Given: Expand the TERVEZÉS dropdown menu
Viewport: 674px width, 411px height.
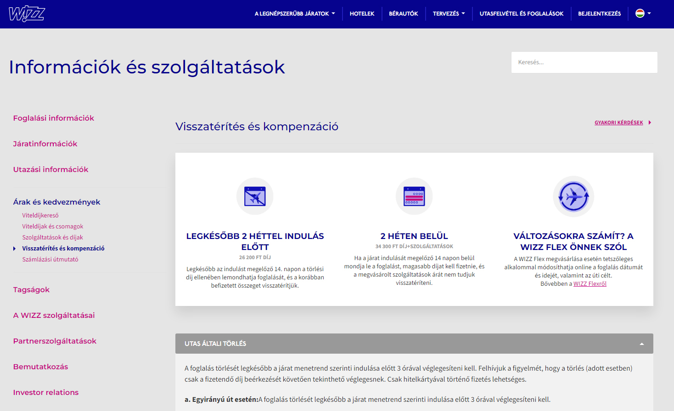Looking at the screenshot, I should [x=449, y=13].
